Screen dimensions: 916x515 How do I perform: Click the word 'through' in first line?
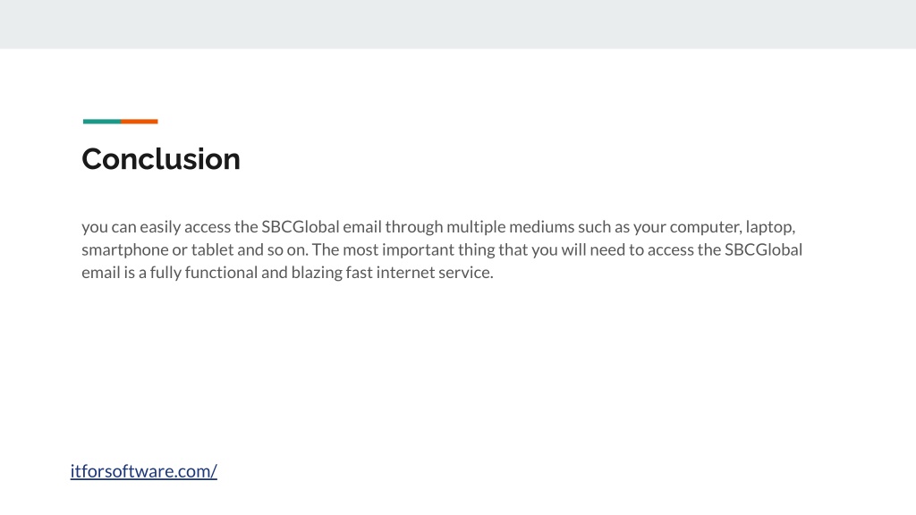click(x=414, y=227)
